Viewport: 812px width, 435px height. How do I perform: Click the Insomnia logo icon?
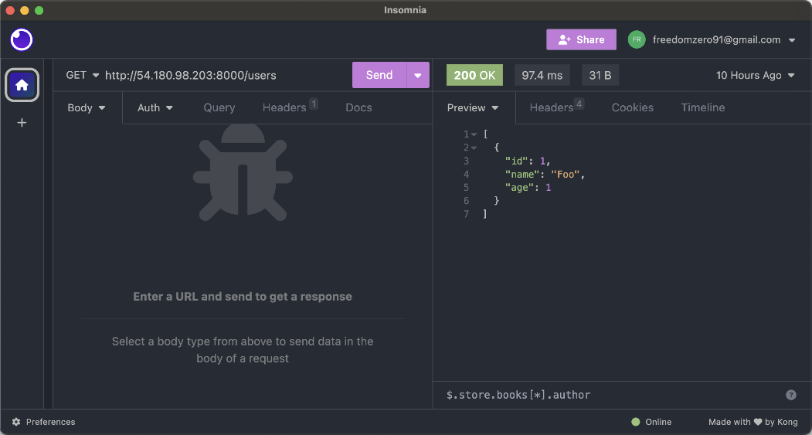(x=22, y=40)
